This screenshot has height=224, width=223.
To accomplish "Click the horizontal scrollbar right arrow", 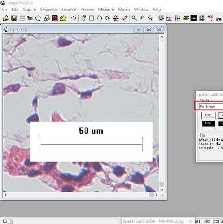I will (x=157, y=195).
